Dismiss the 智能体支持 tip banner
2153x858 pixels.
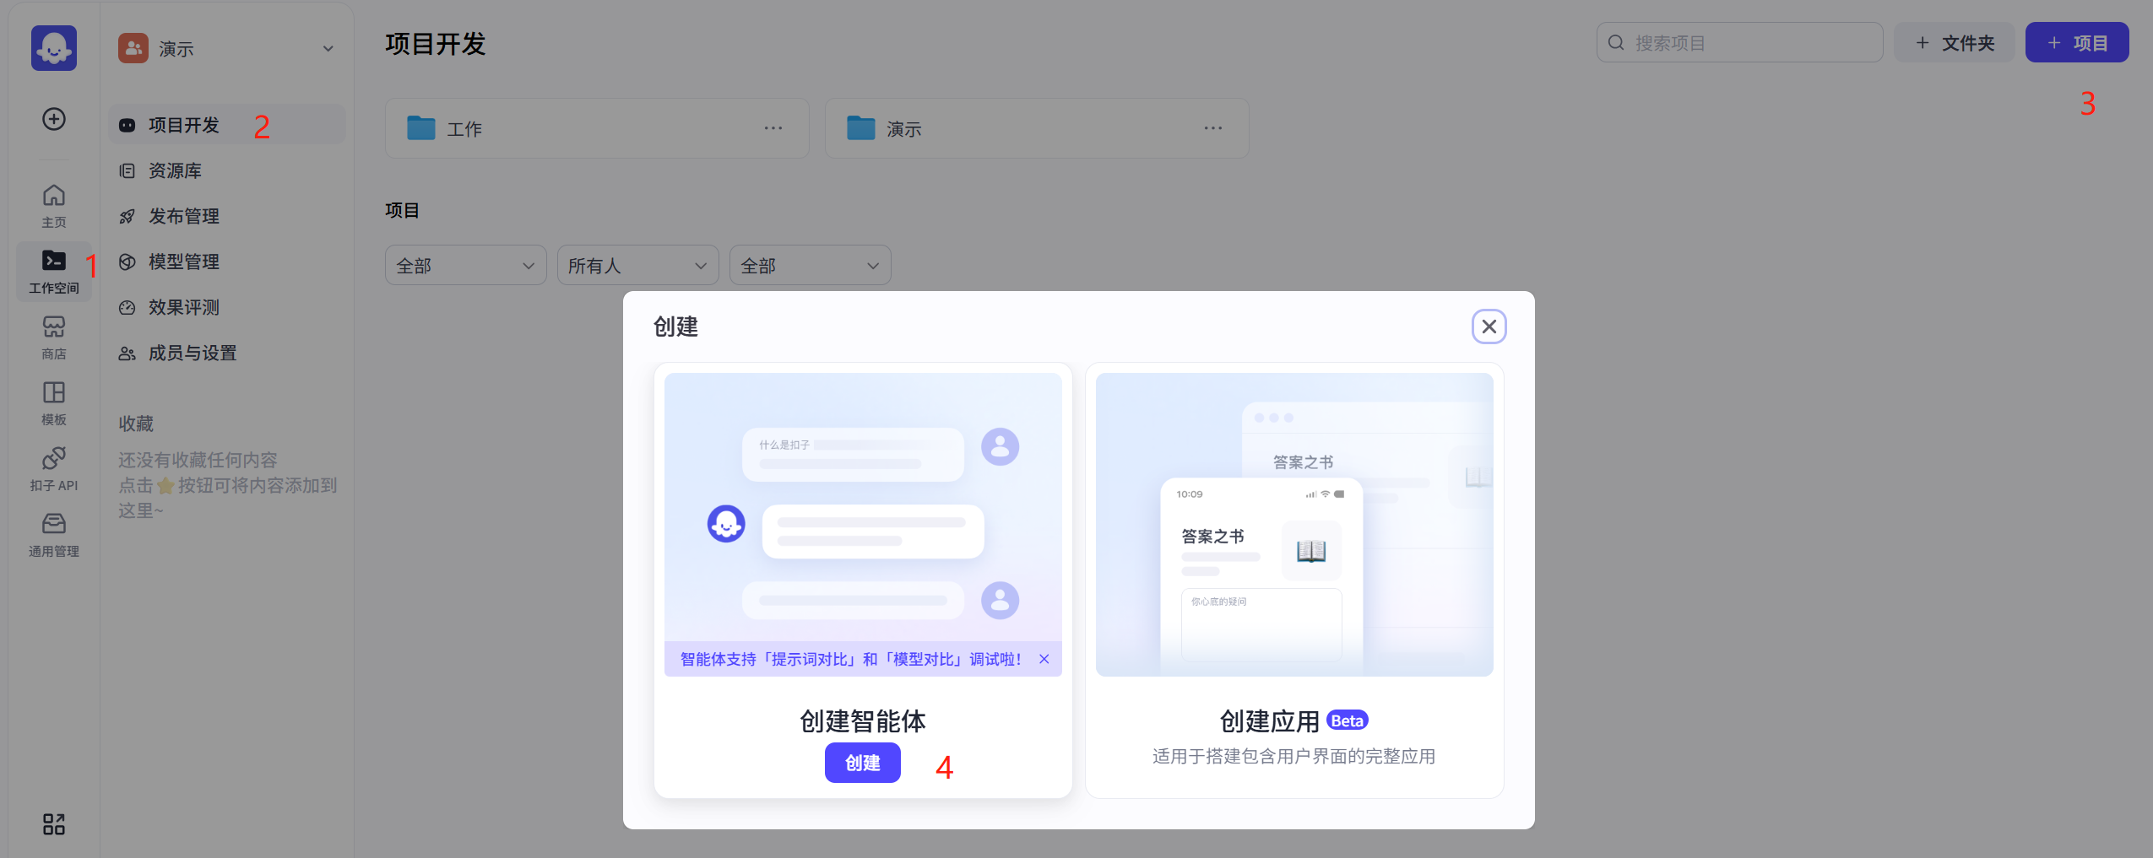(x=1044, y=659)
